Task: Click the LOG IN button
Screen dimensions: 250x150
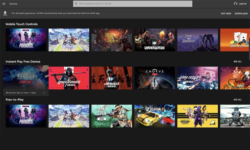Action: [243, 4]
